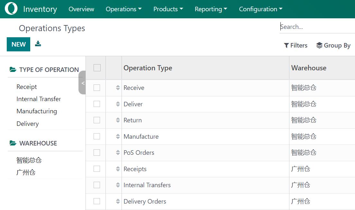355x210 pixels.
Task: Click drag handle of Internal Transfers row
Action: point(118,185)
